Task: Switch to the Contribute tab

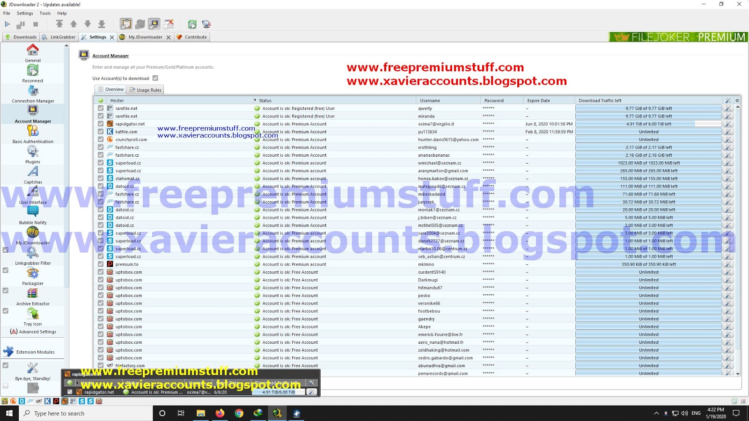Action: pos(192,37)
